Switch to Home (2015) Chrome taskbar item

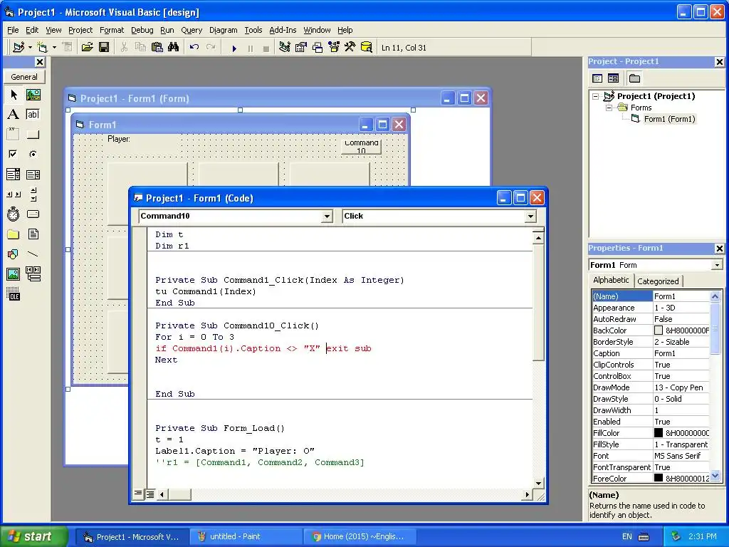pyautogui.click(x=360, y=536)
